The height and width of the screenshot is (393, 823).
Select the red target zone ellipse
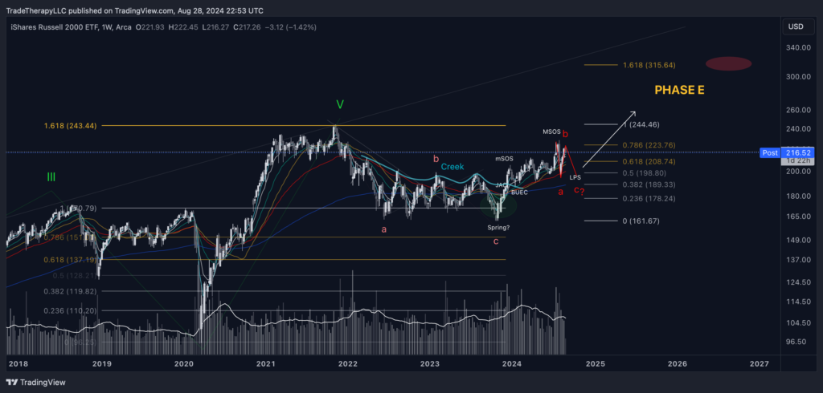[728, 64]
